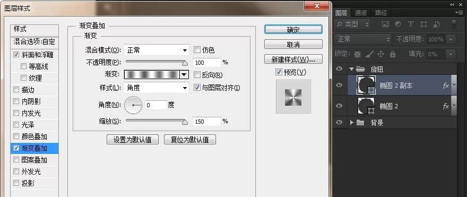Open layer blend mode 正常 dropdown
The height and width of the screenshot is (197, 467).
(363, 39)
